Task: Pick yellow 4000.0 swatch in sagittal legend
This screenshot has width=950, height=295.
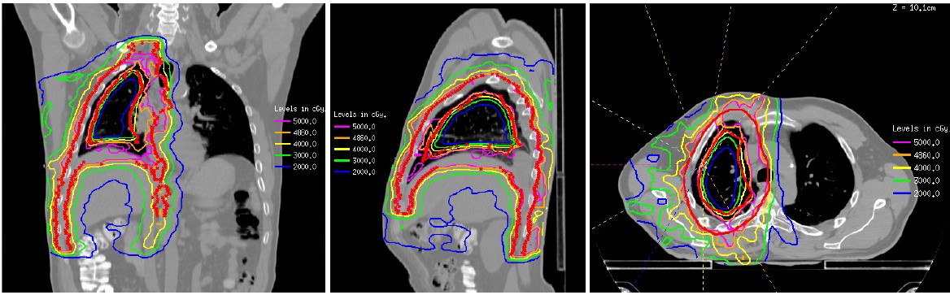Action: pyautogui.click(x=342, y=149)
